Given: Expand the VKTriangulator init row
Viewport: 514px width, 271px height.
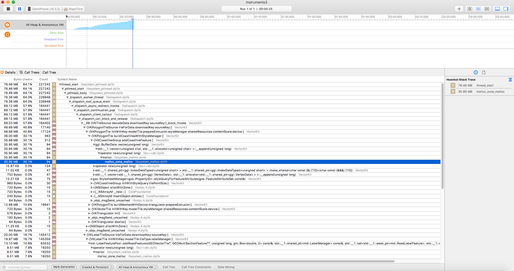Looking at the screenshot, I should coord(89,213).
